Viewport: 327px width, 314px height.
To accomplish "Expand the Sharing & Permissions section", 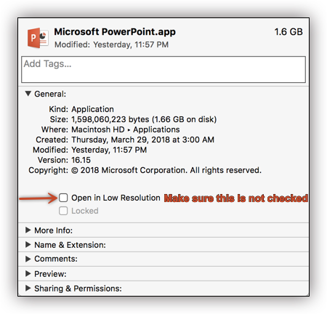I will click(x=28, y=289).
